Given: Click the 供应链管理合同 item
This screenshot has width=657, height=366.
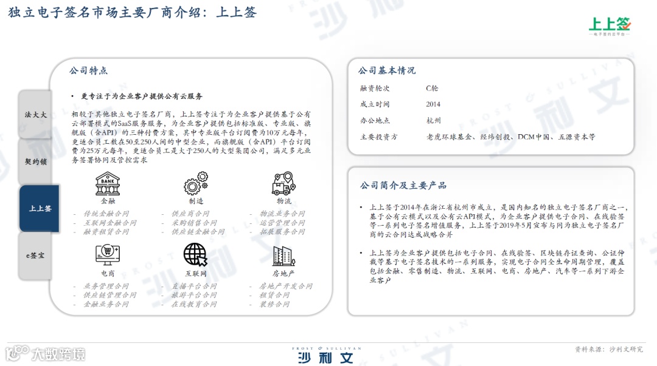Looking at the screenshot, I should coord(109,296).
